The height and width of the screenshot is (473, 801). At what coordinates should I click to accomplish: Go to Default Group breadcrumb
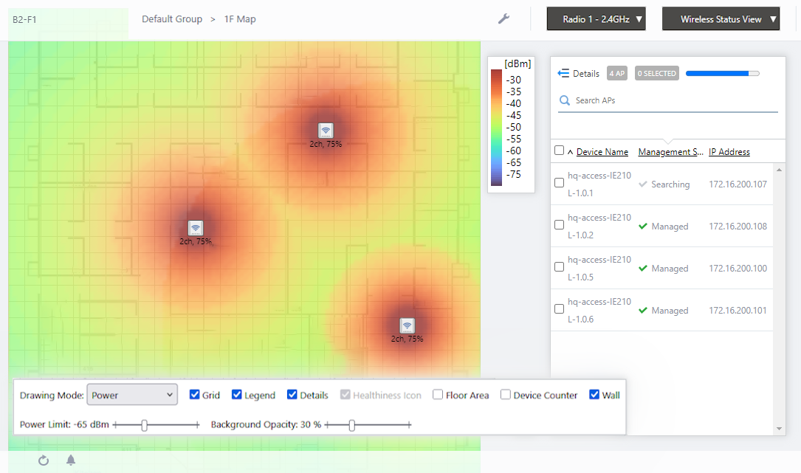(172, 19)
